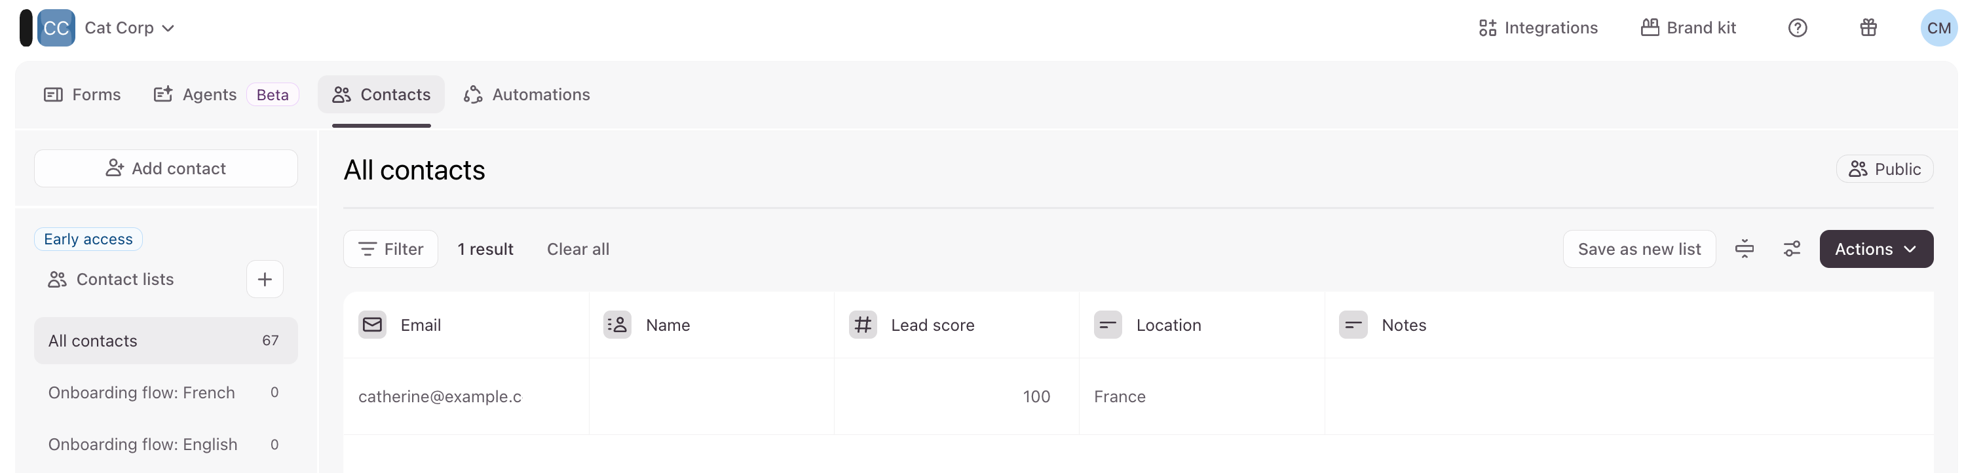Open the column settings sliders icon

[1792, 250]
